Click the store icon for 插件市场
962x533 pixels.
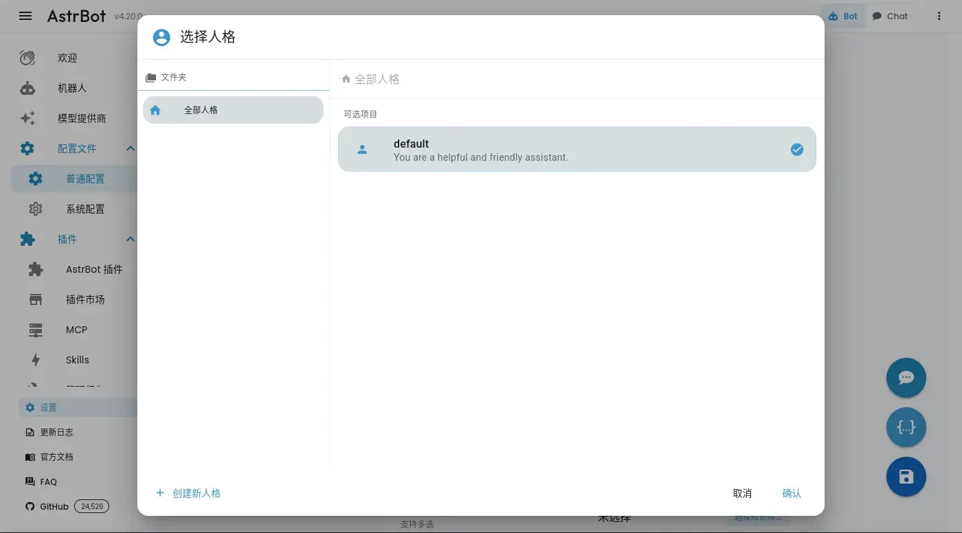(36, 299)
